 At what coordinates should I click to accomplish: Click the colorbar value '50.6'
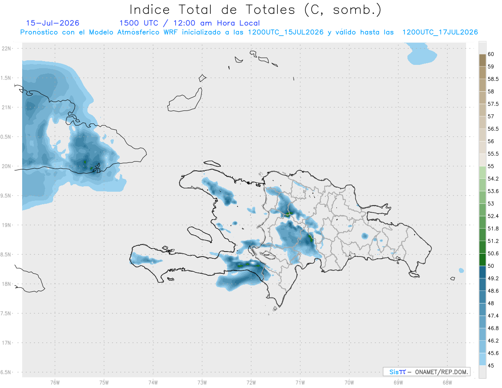pos(493,254)
